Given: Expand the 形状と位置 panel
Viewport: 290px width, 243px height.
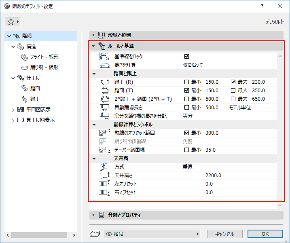Looking at the screenshot, I should pos(93,35).
